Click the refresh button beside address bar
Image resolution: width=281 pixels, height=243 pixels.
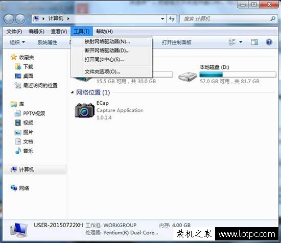click(172, 18)
